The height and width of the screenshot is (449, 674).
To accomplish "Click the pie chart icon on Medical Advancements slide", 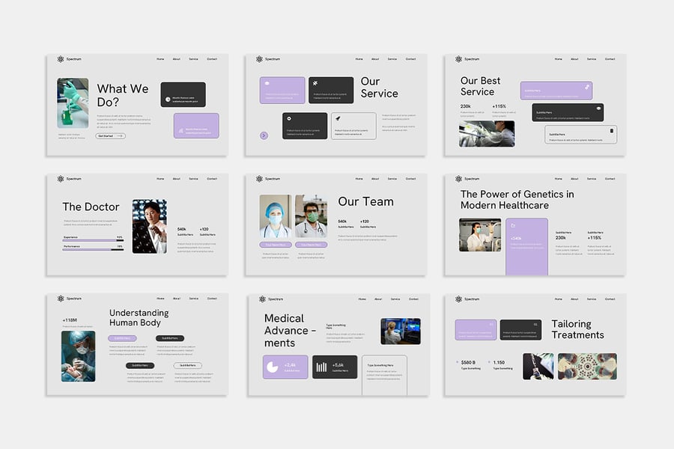I will pyautogui.click(x=272, y=367).
